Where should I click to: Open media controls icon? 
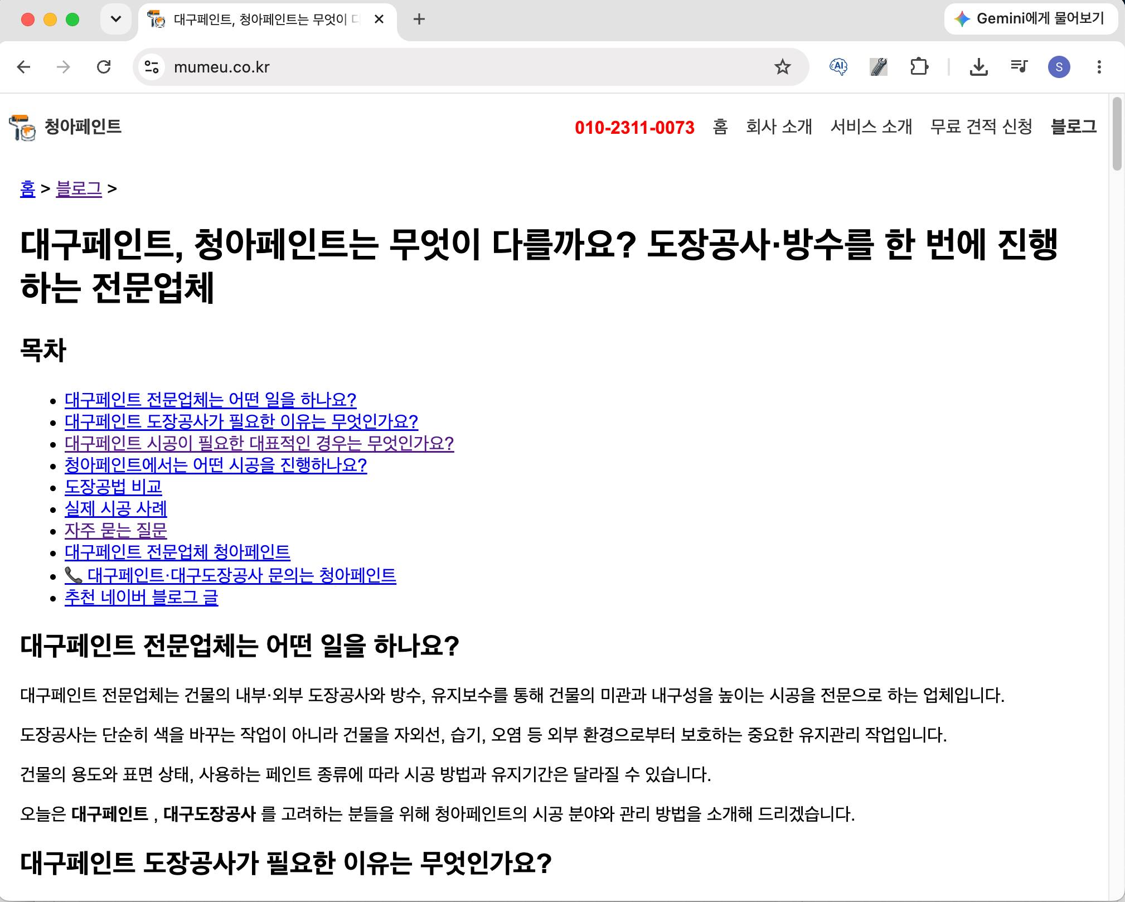[1019, 67]
